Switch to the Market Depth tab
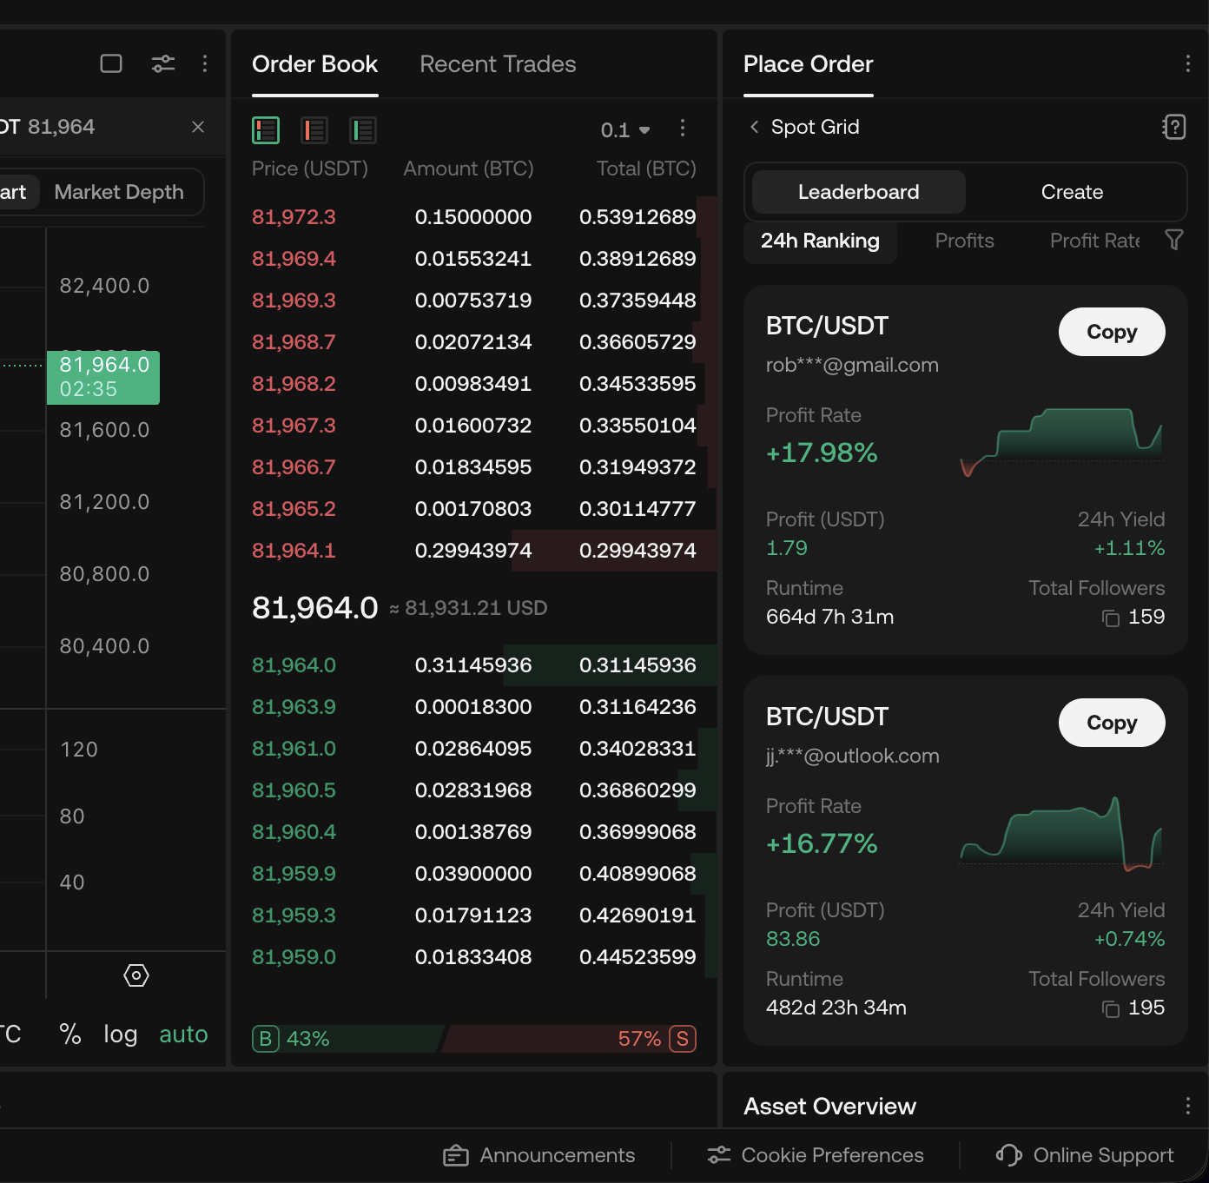Viewport: 1209px width, 1183px height. click(119, 192)
